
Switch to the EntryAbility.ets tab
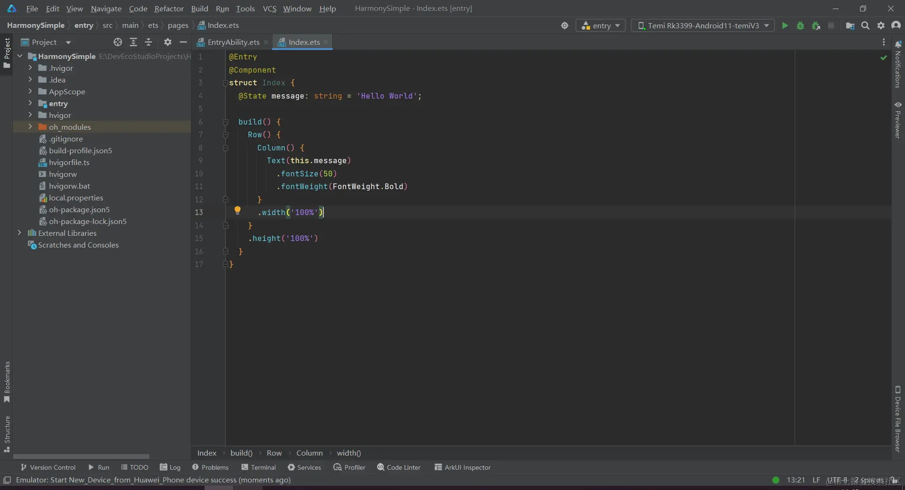click(233, 42)
